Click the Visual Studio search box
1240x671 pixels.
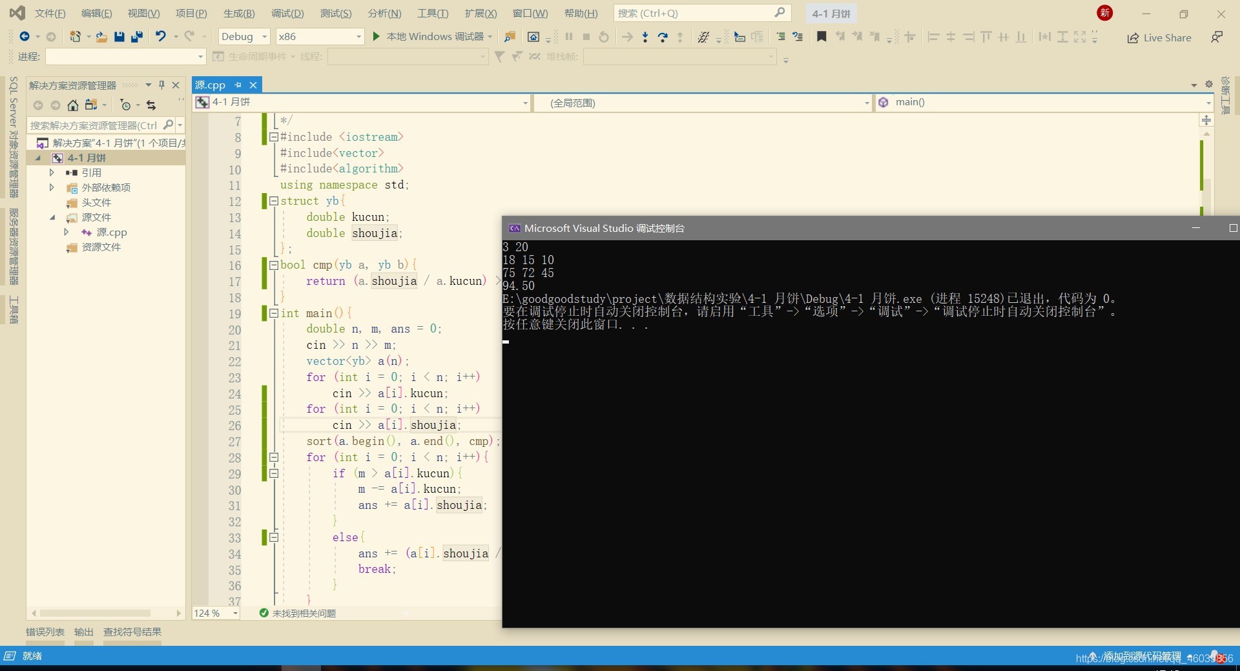tap(702, 13)
